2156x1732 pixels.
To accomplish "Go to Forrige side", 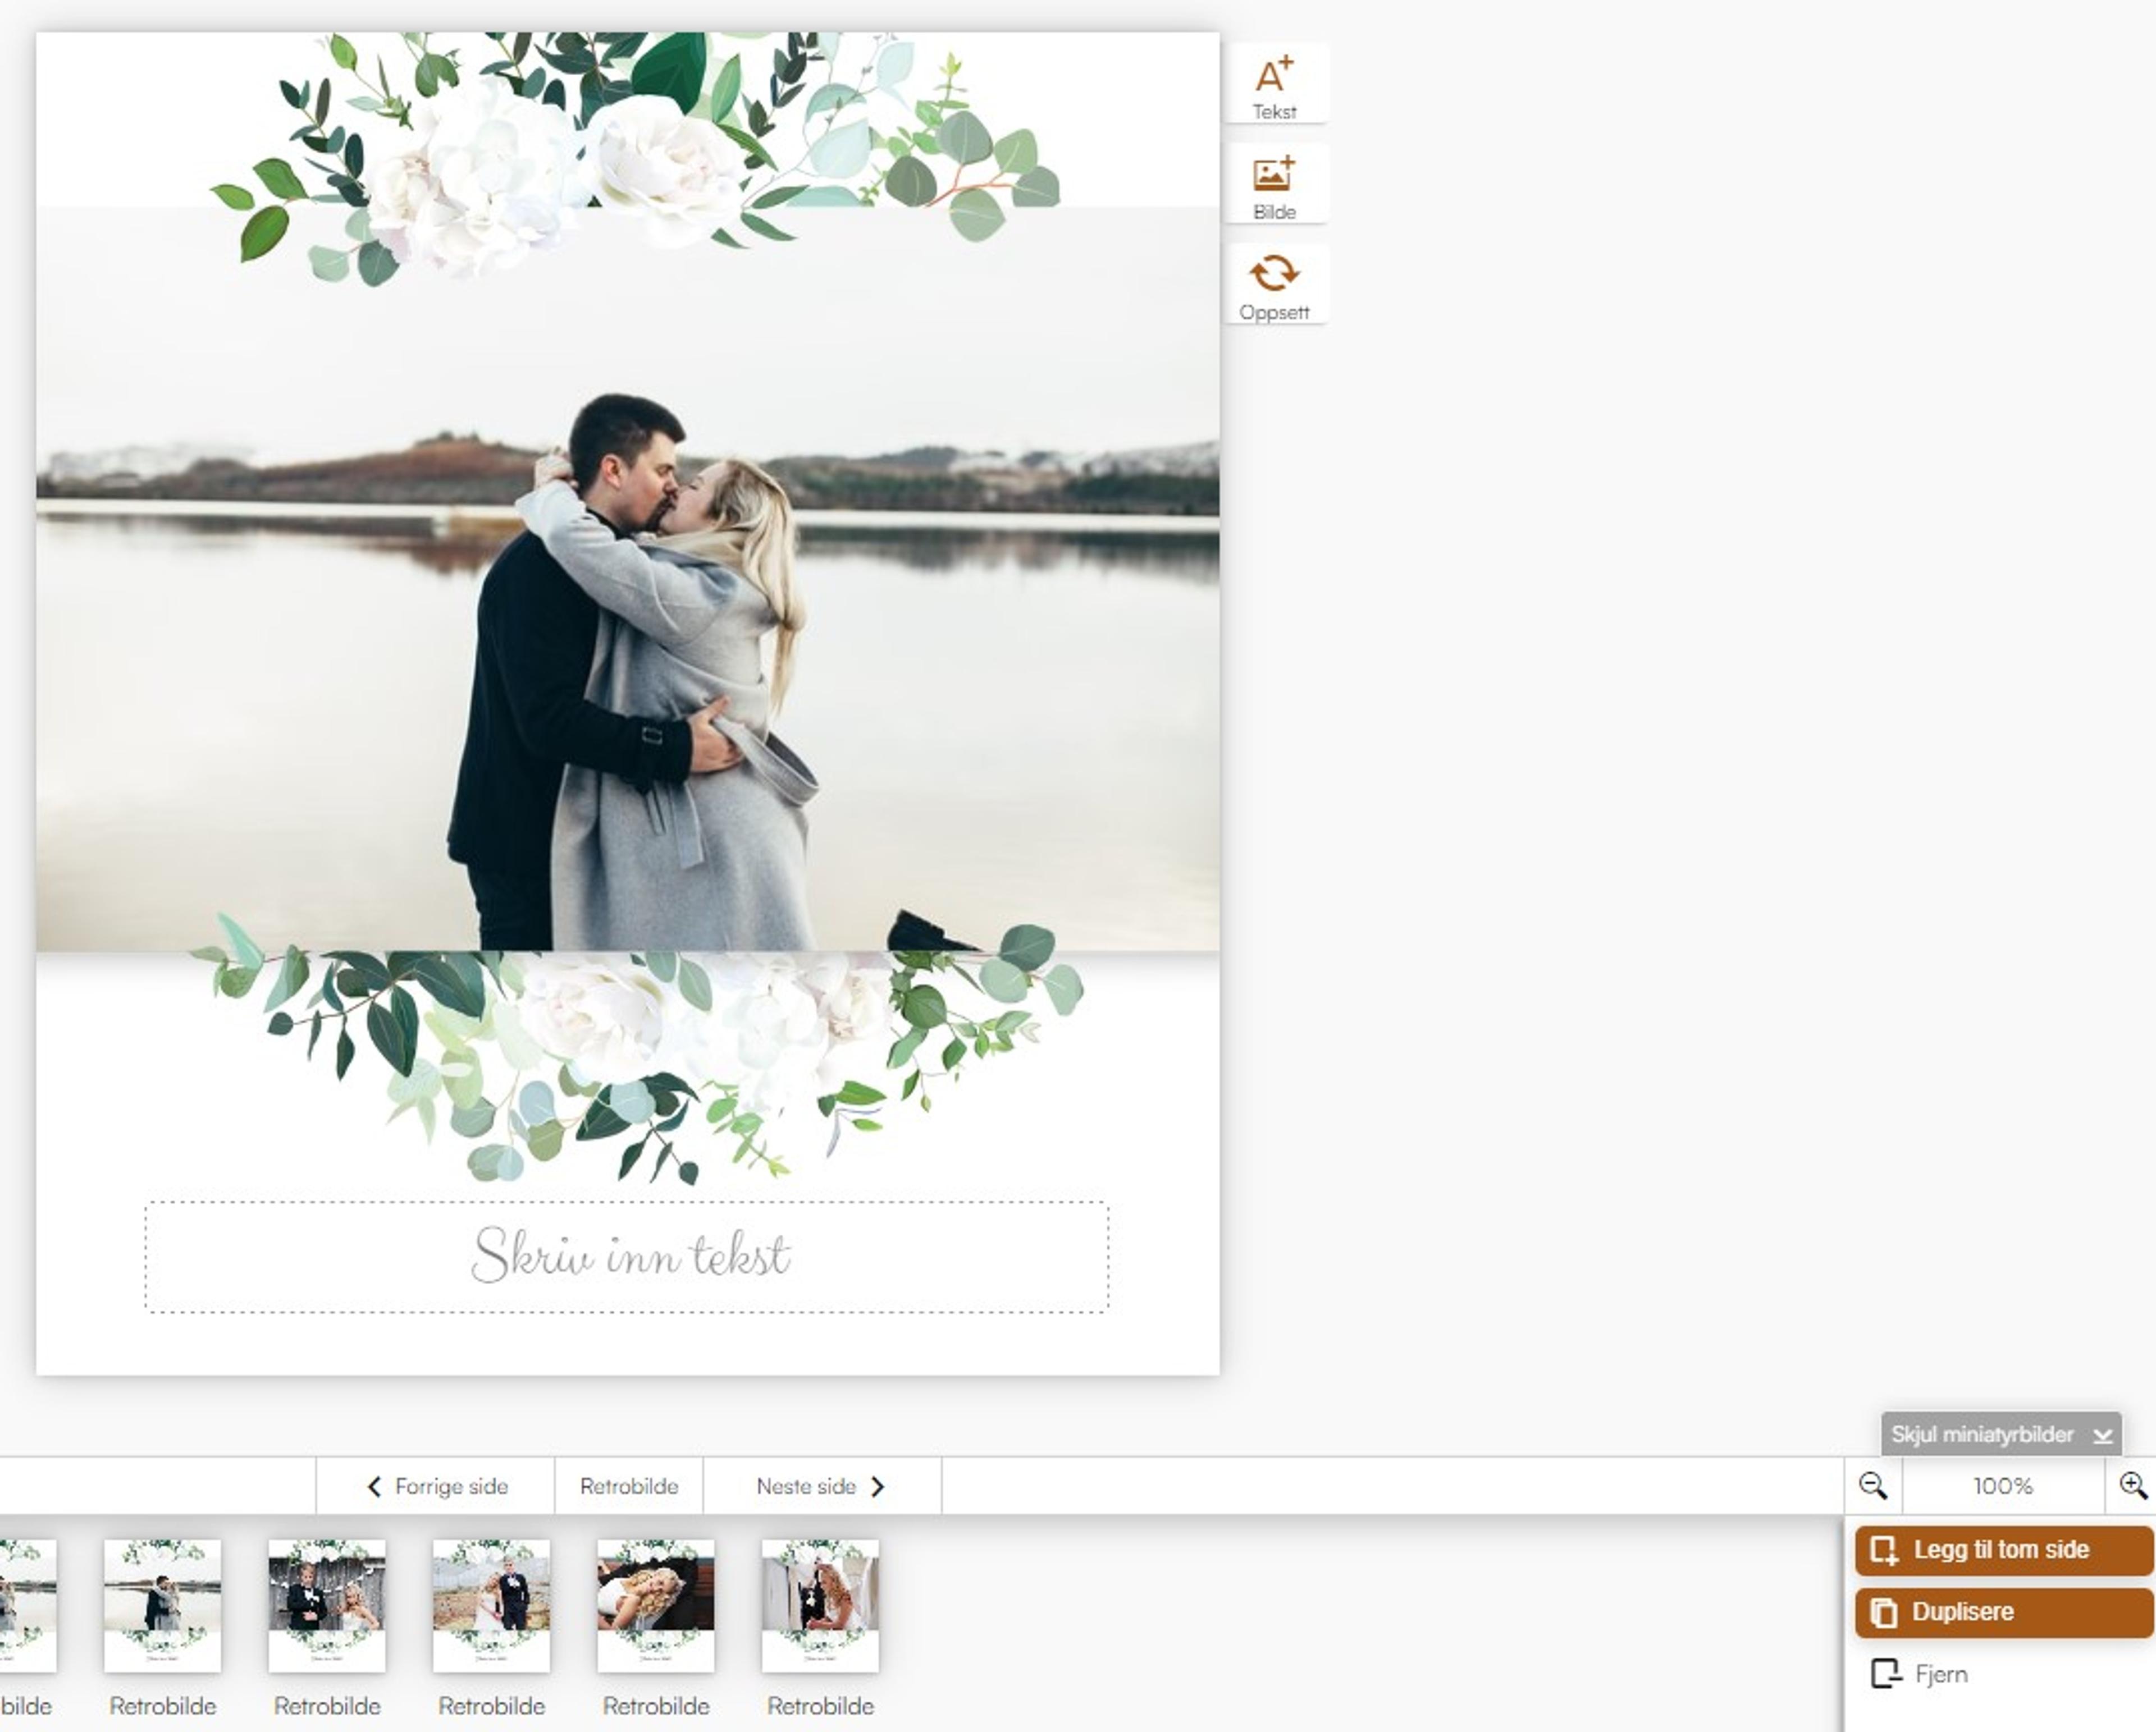I will 436,1486.
